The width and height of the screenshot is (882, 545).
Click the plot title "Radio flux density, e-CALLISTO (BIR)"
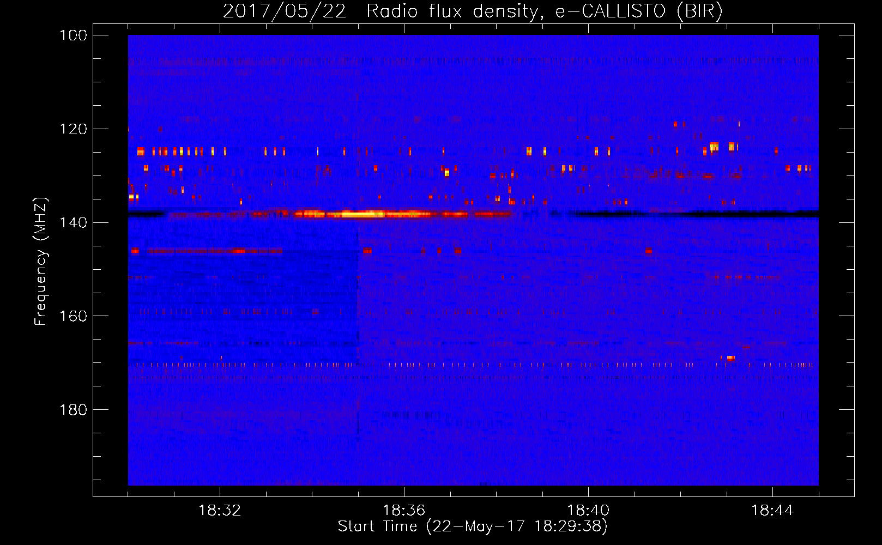(544, 11)
